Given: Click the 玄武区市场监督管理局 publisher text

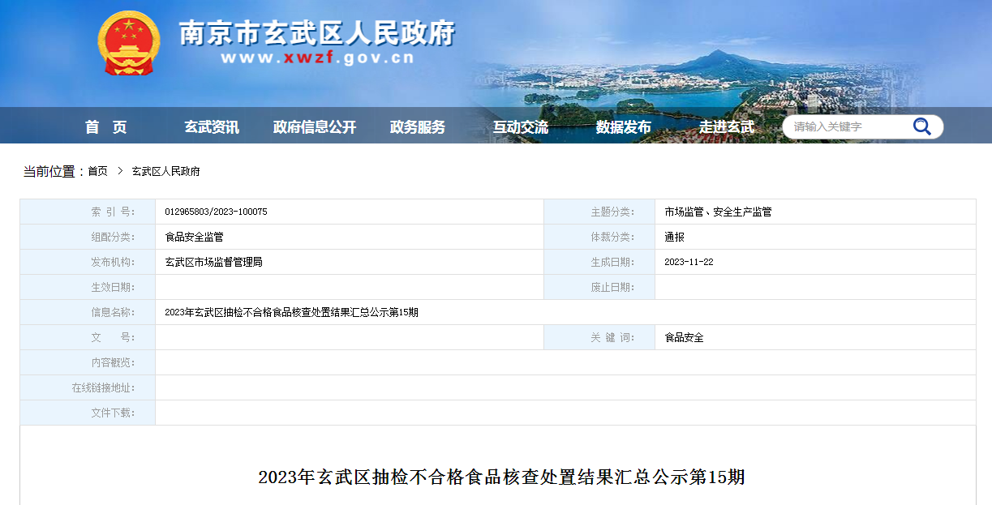Looking at the screenshot, I should [x=213, y=262].
